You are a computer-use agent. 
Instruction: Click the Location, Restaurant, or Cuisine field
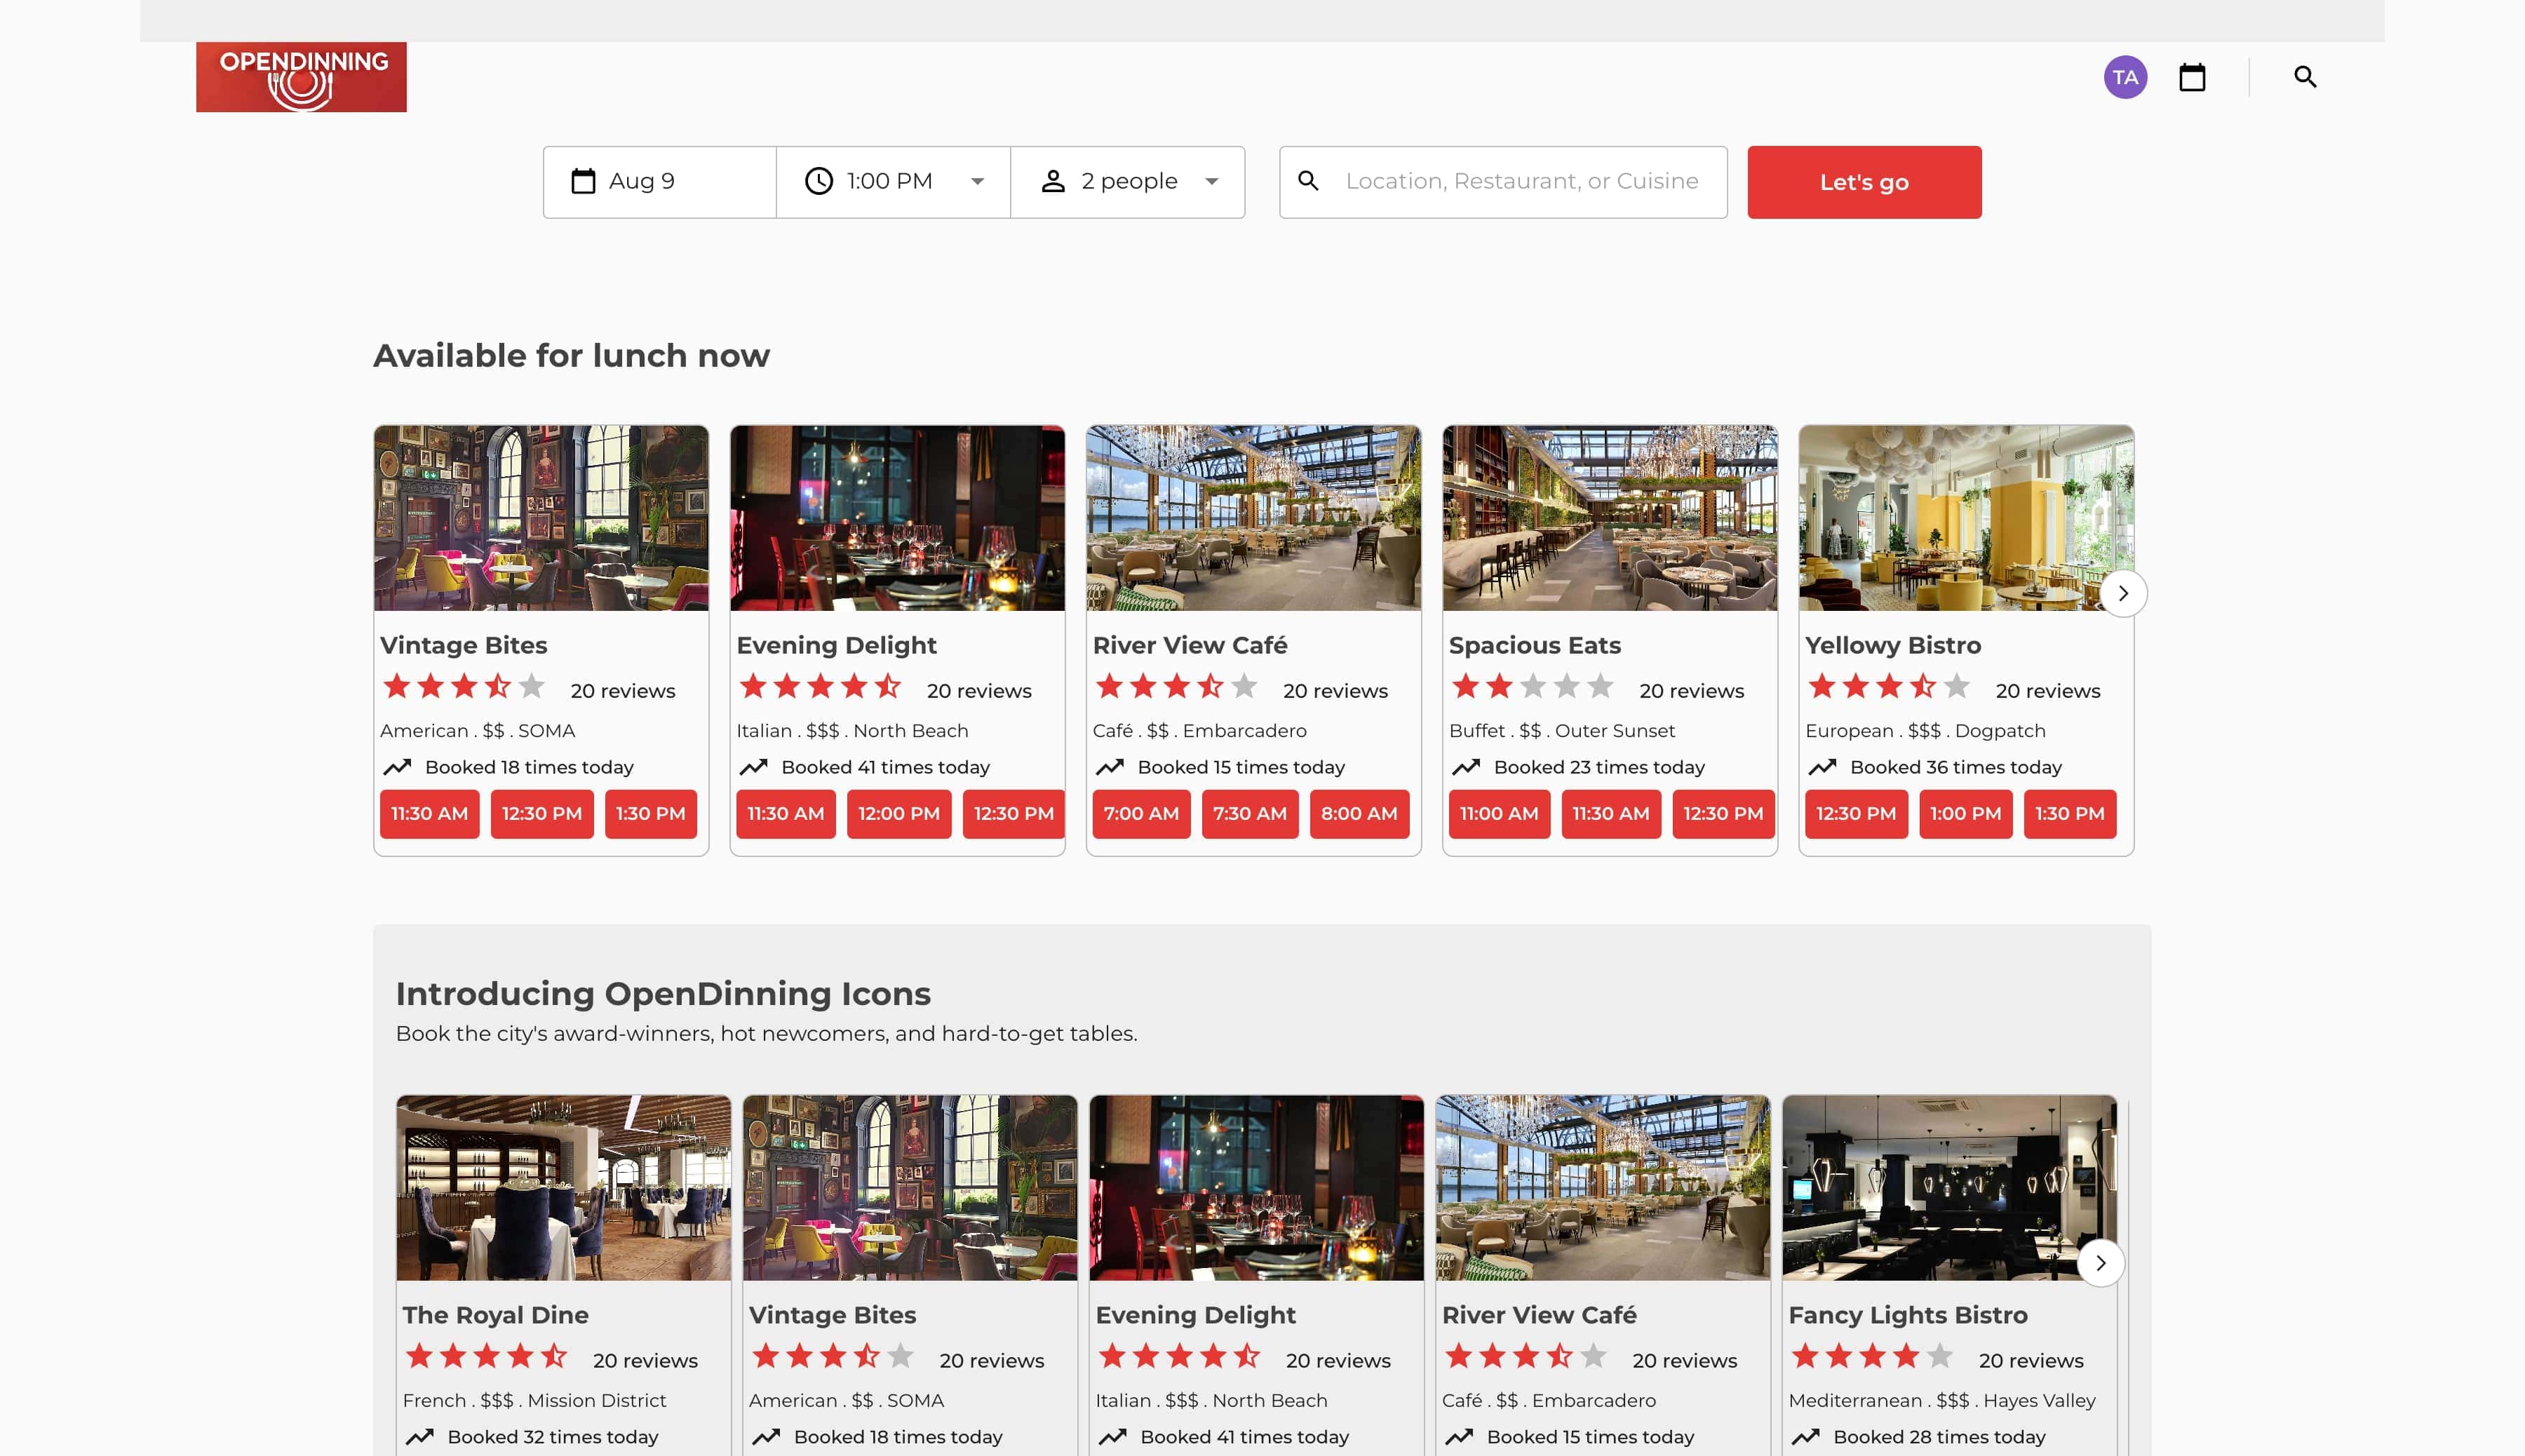point(1521,181)
